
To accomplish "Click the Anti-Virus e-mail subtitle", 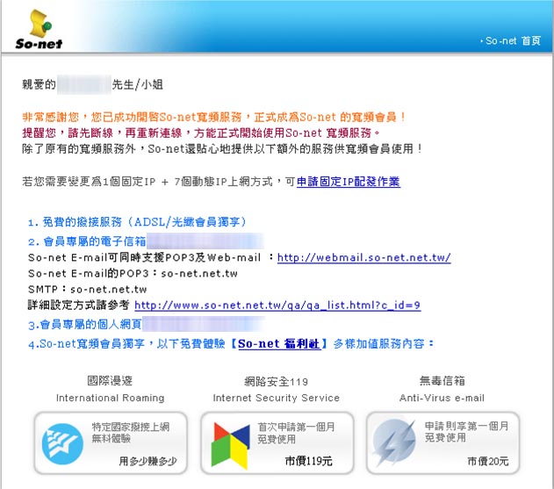I will [442, 398].
